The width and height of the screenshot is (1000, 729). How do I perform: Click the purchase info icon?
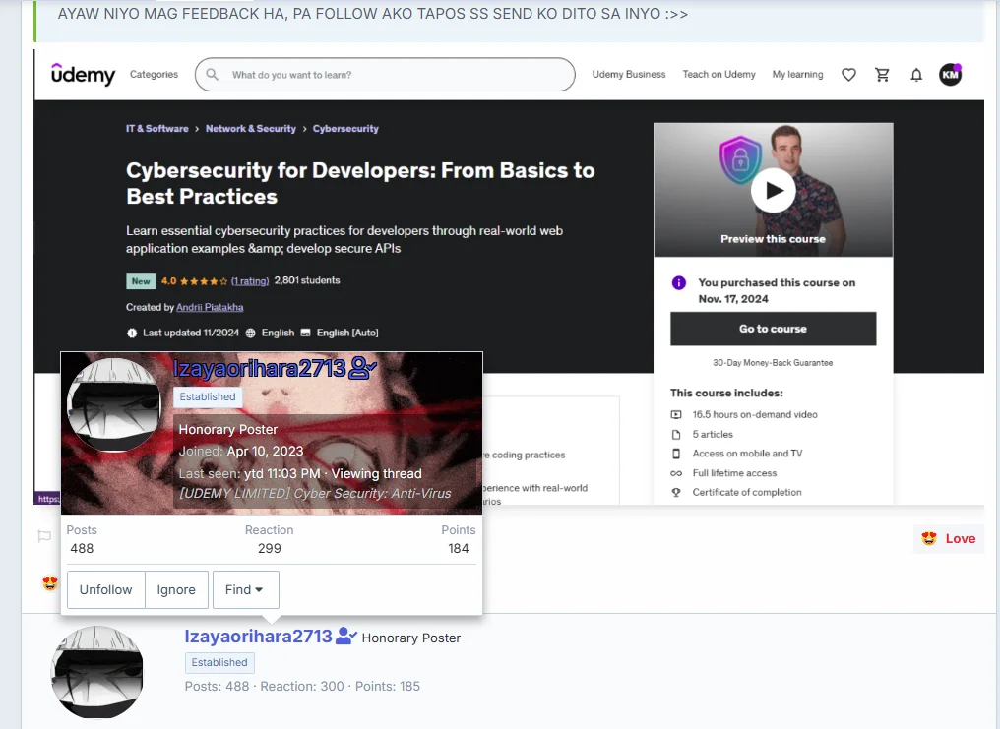[x=678, y=283]
